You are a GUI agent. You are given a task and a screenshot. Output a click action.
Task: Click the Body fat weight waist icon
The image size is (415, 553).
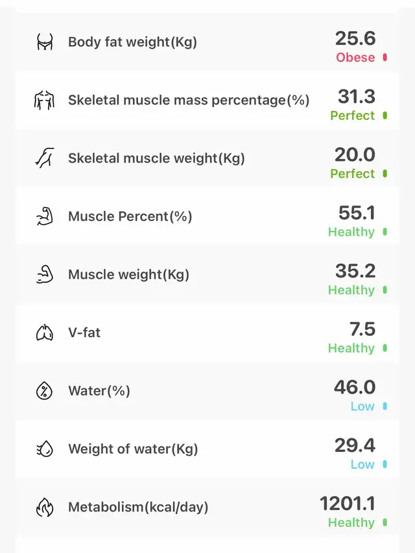coord(44,43)
